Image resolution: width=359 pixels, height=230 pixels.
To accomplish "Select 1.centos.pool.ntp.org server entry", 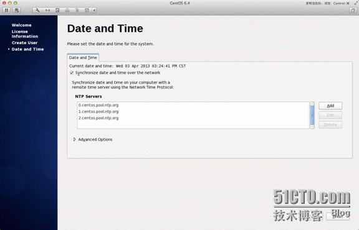I will pos(193,111).
